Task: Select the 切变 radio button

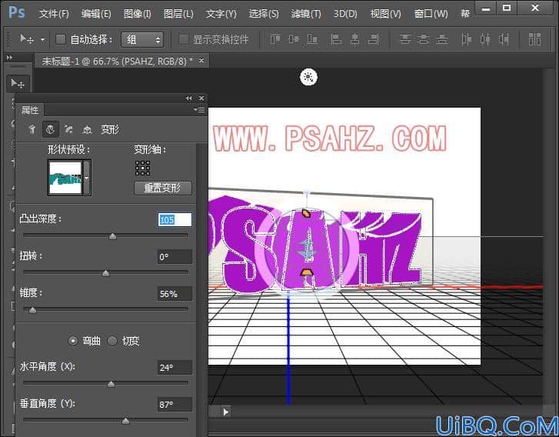Action: [112, 341]
